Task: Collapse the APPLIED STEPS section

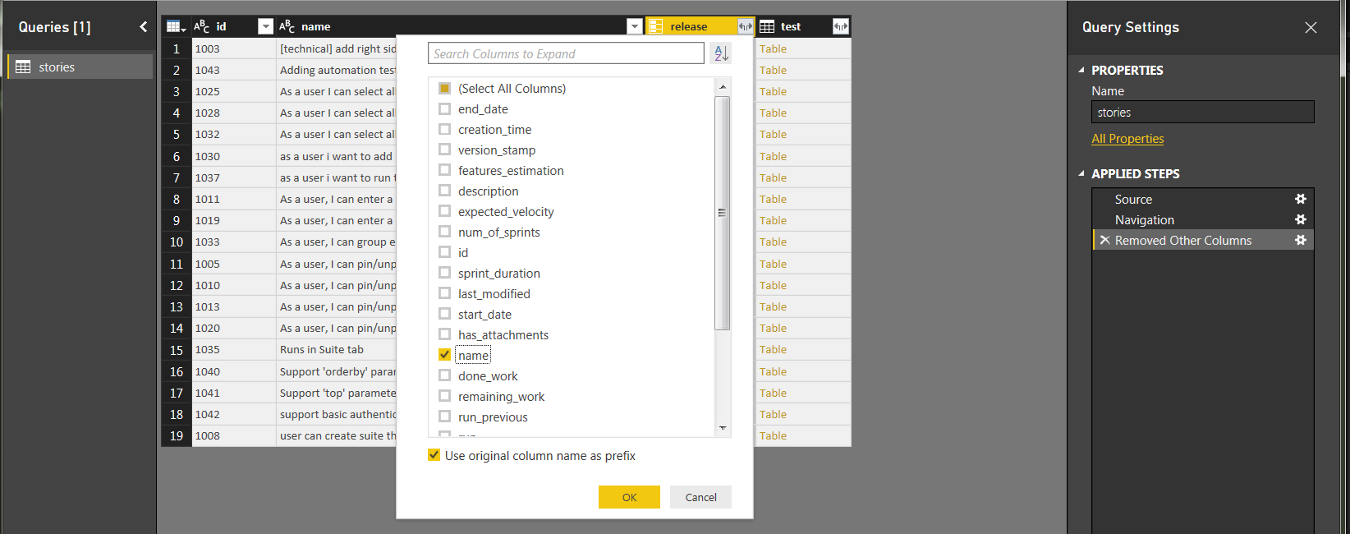Action: pyautogui.click(x=1081, y=173)
